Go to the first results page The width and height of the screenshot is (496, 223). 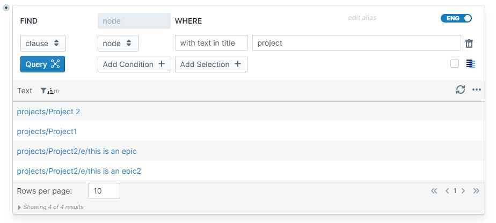click(434, 191)
